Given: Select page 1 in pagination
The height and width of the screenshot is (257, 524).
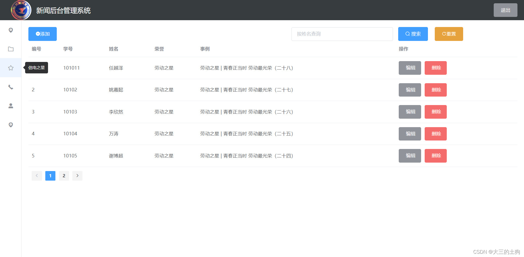Looking at the screenshot, I should (50, 176).
